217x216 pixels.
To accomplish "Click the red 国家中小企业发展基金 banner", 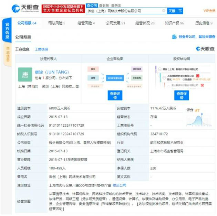I will pos(63,9).
